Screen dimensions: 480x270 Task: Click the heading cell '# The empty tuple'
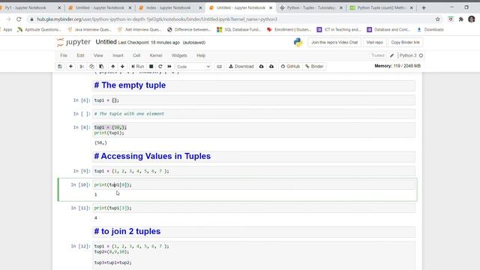(253, 85)
